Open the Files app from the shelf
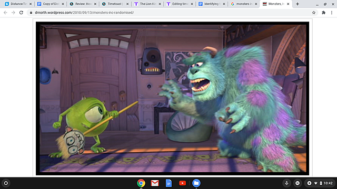 pyautogui.click(x=196, y=183)
